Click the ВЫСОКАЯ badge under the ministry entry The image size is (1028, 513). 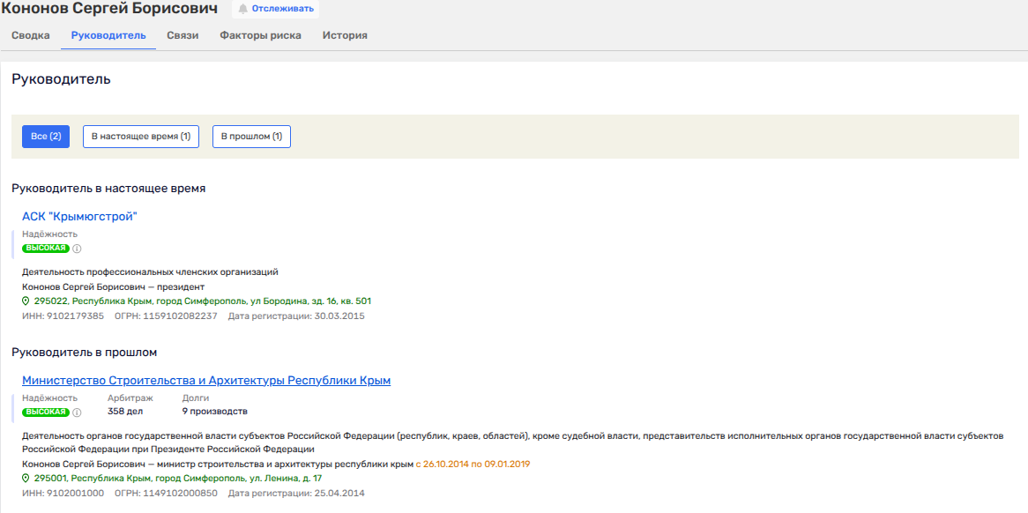point(46,412)
